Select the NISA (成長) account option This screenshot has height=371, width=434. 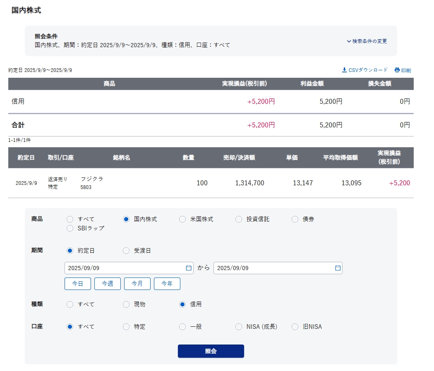coord(239,327)
